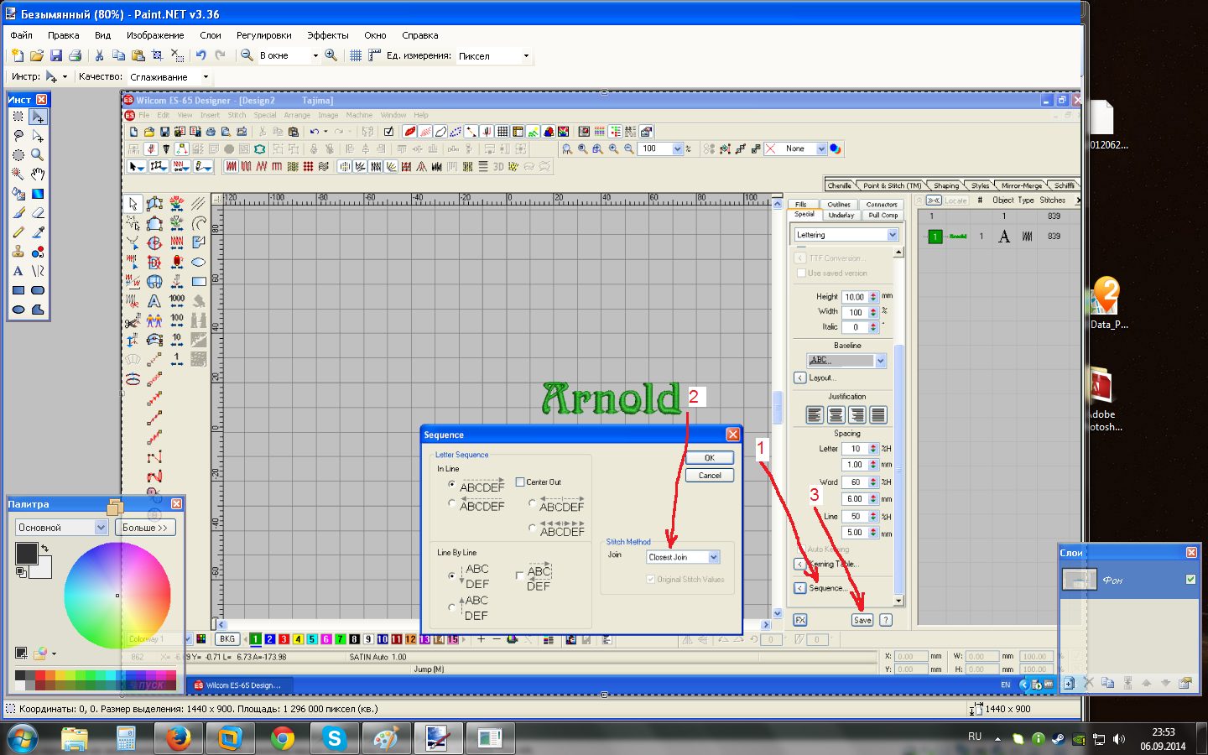Open the Регулировки menu
Viewport: 1208px width, 755px height.
click(263, 35)
